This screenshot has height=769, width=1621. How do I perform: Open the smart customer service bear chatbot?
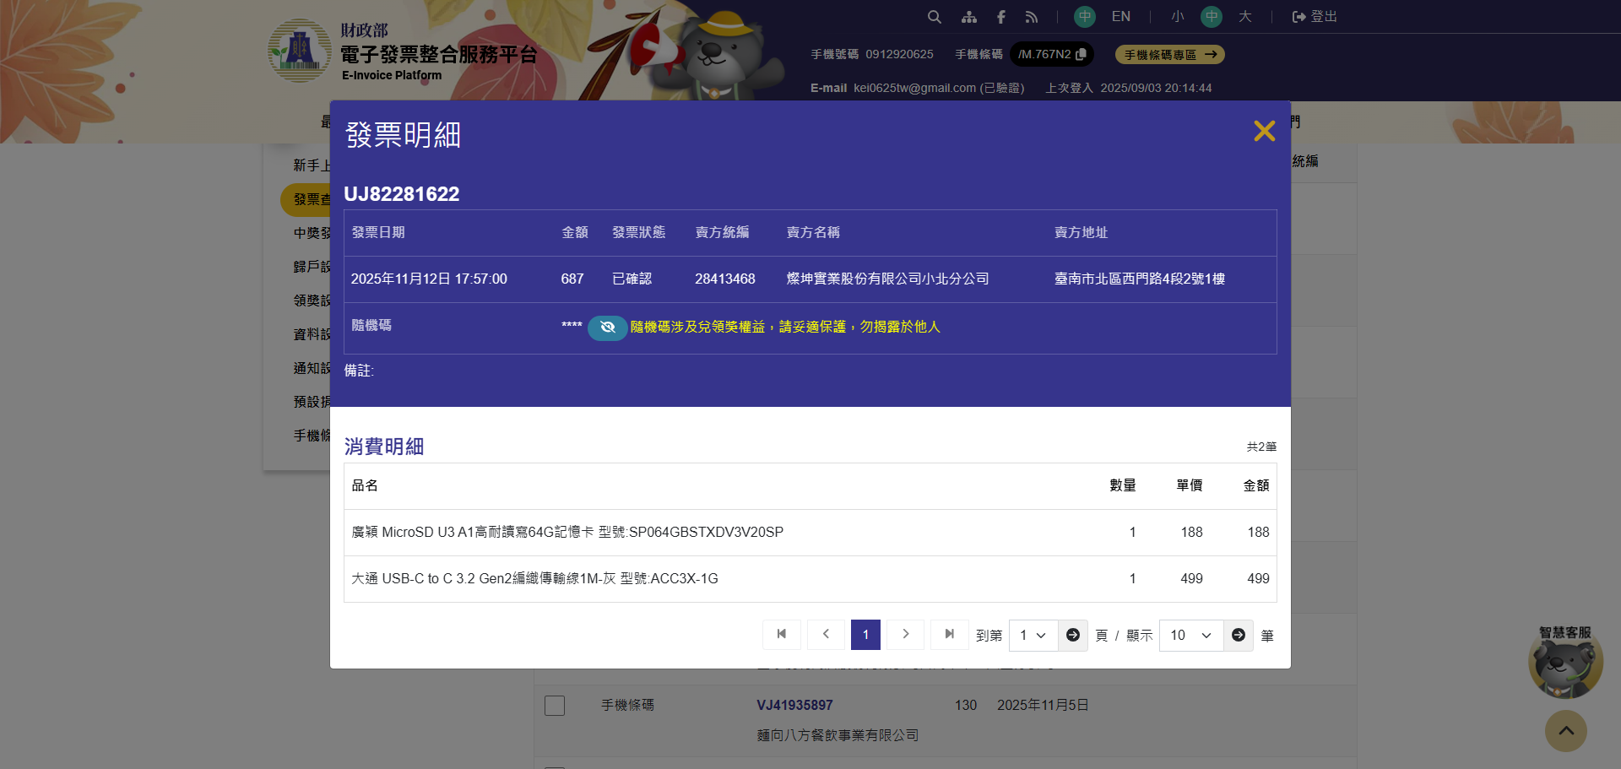click(x=1564, y=664)
